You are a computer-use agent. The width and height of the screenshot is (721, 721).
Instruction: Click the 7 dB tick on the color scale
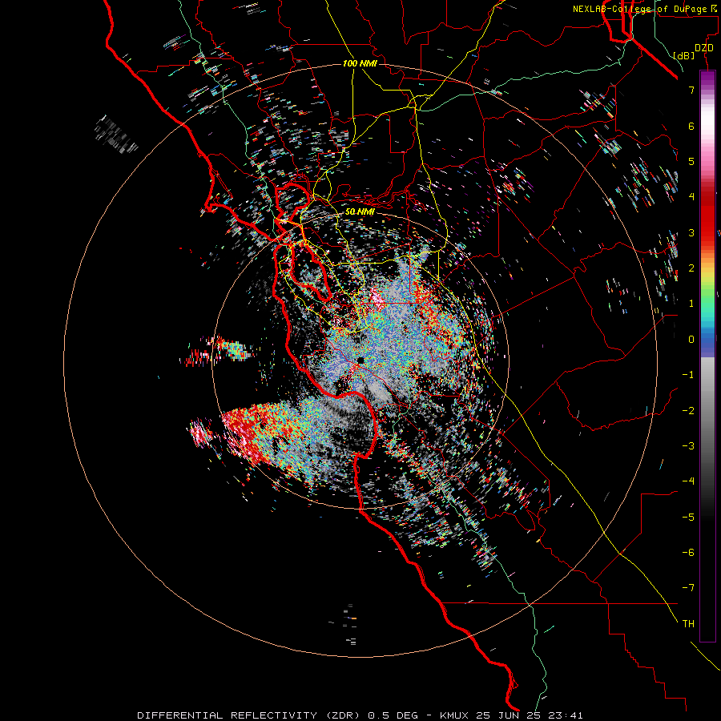pos(691,90)
